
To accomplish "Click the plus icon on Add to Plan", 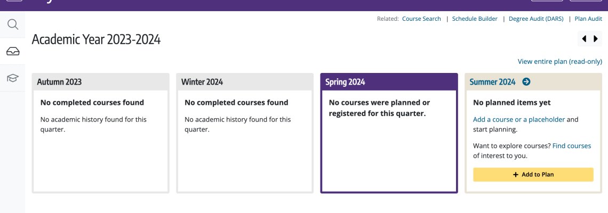I will click(516, 175).
